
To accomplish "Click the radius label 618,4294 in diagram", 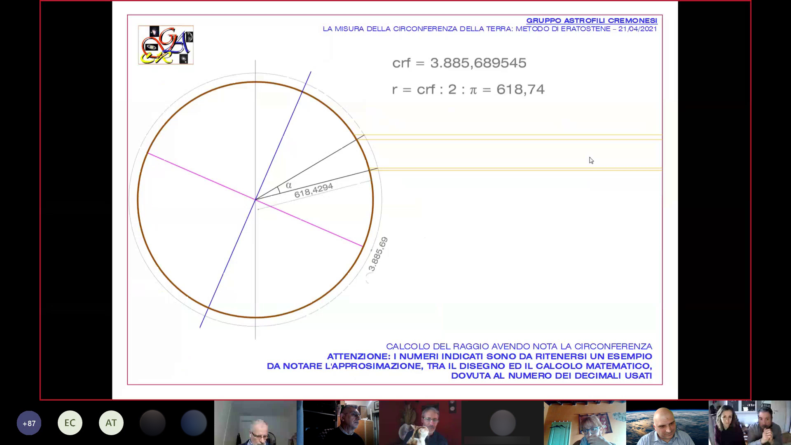I will tap(314, 190).
